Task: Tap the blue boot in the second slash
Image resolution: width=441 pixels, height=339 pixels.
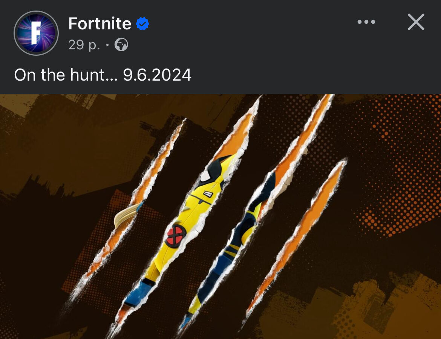Action: (138, 293)
